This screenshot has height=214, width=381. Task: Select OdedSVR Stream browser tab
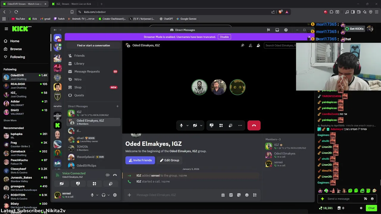click(x=24, y=4)
